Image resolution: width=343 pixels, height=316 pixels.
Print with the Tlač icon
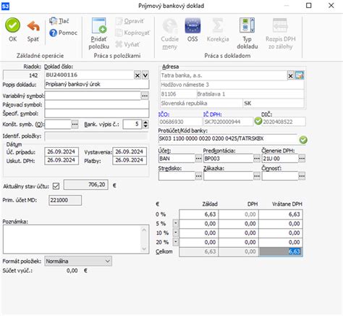(53, 21)
